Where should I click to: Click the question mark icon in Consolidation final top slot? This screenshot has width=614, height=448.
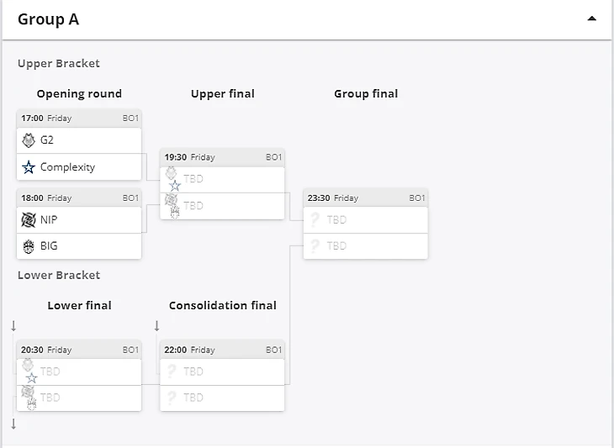172,371
